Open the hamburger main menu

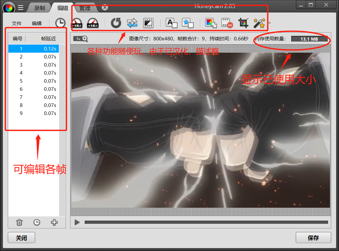[x=21, y=8]
